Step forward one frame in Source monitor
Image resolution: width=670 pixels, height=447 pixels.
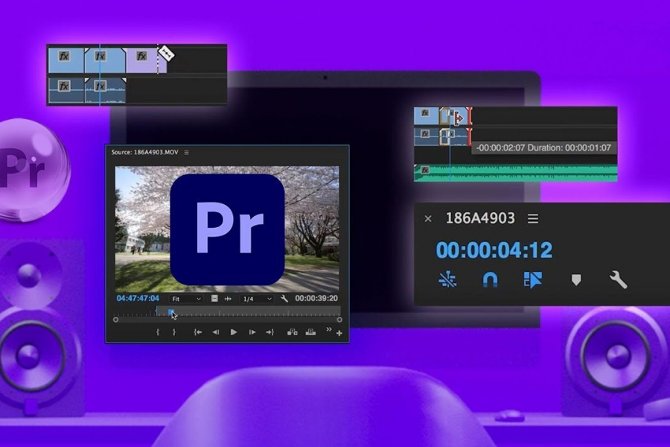click(x=252, y=332)
